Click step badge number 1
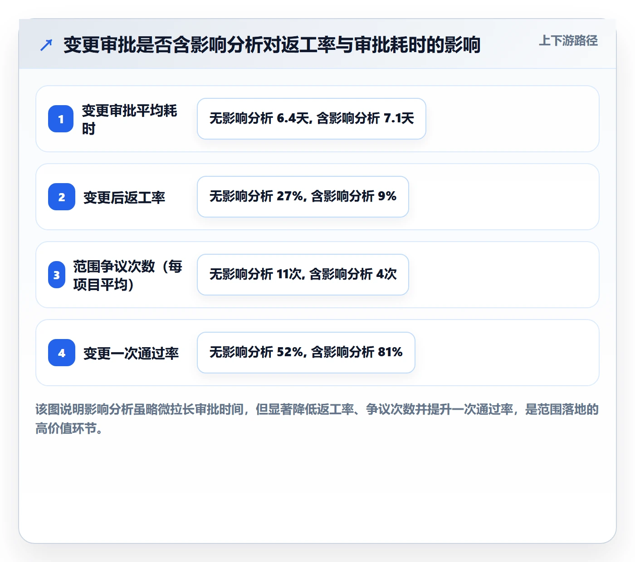 (x=61, y=119)
